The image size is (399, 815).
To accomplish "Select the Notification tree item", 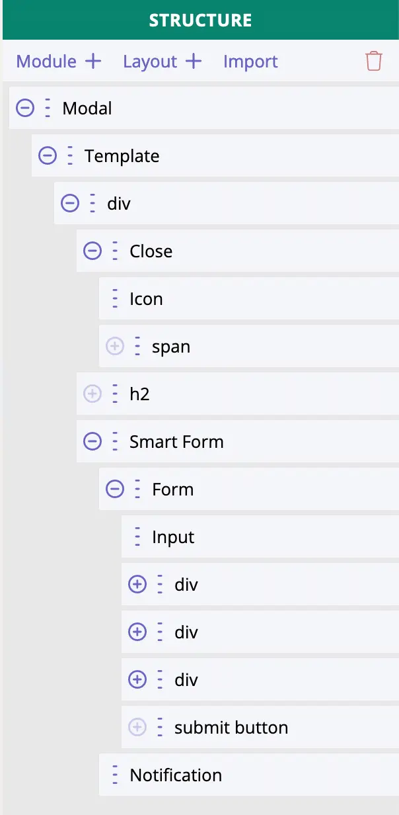I will (176, 775).
